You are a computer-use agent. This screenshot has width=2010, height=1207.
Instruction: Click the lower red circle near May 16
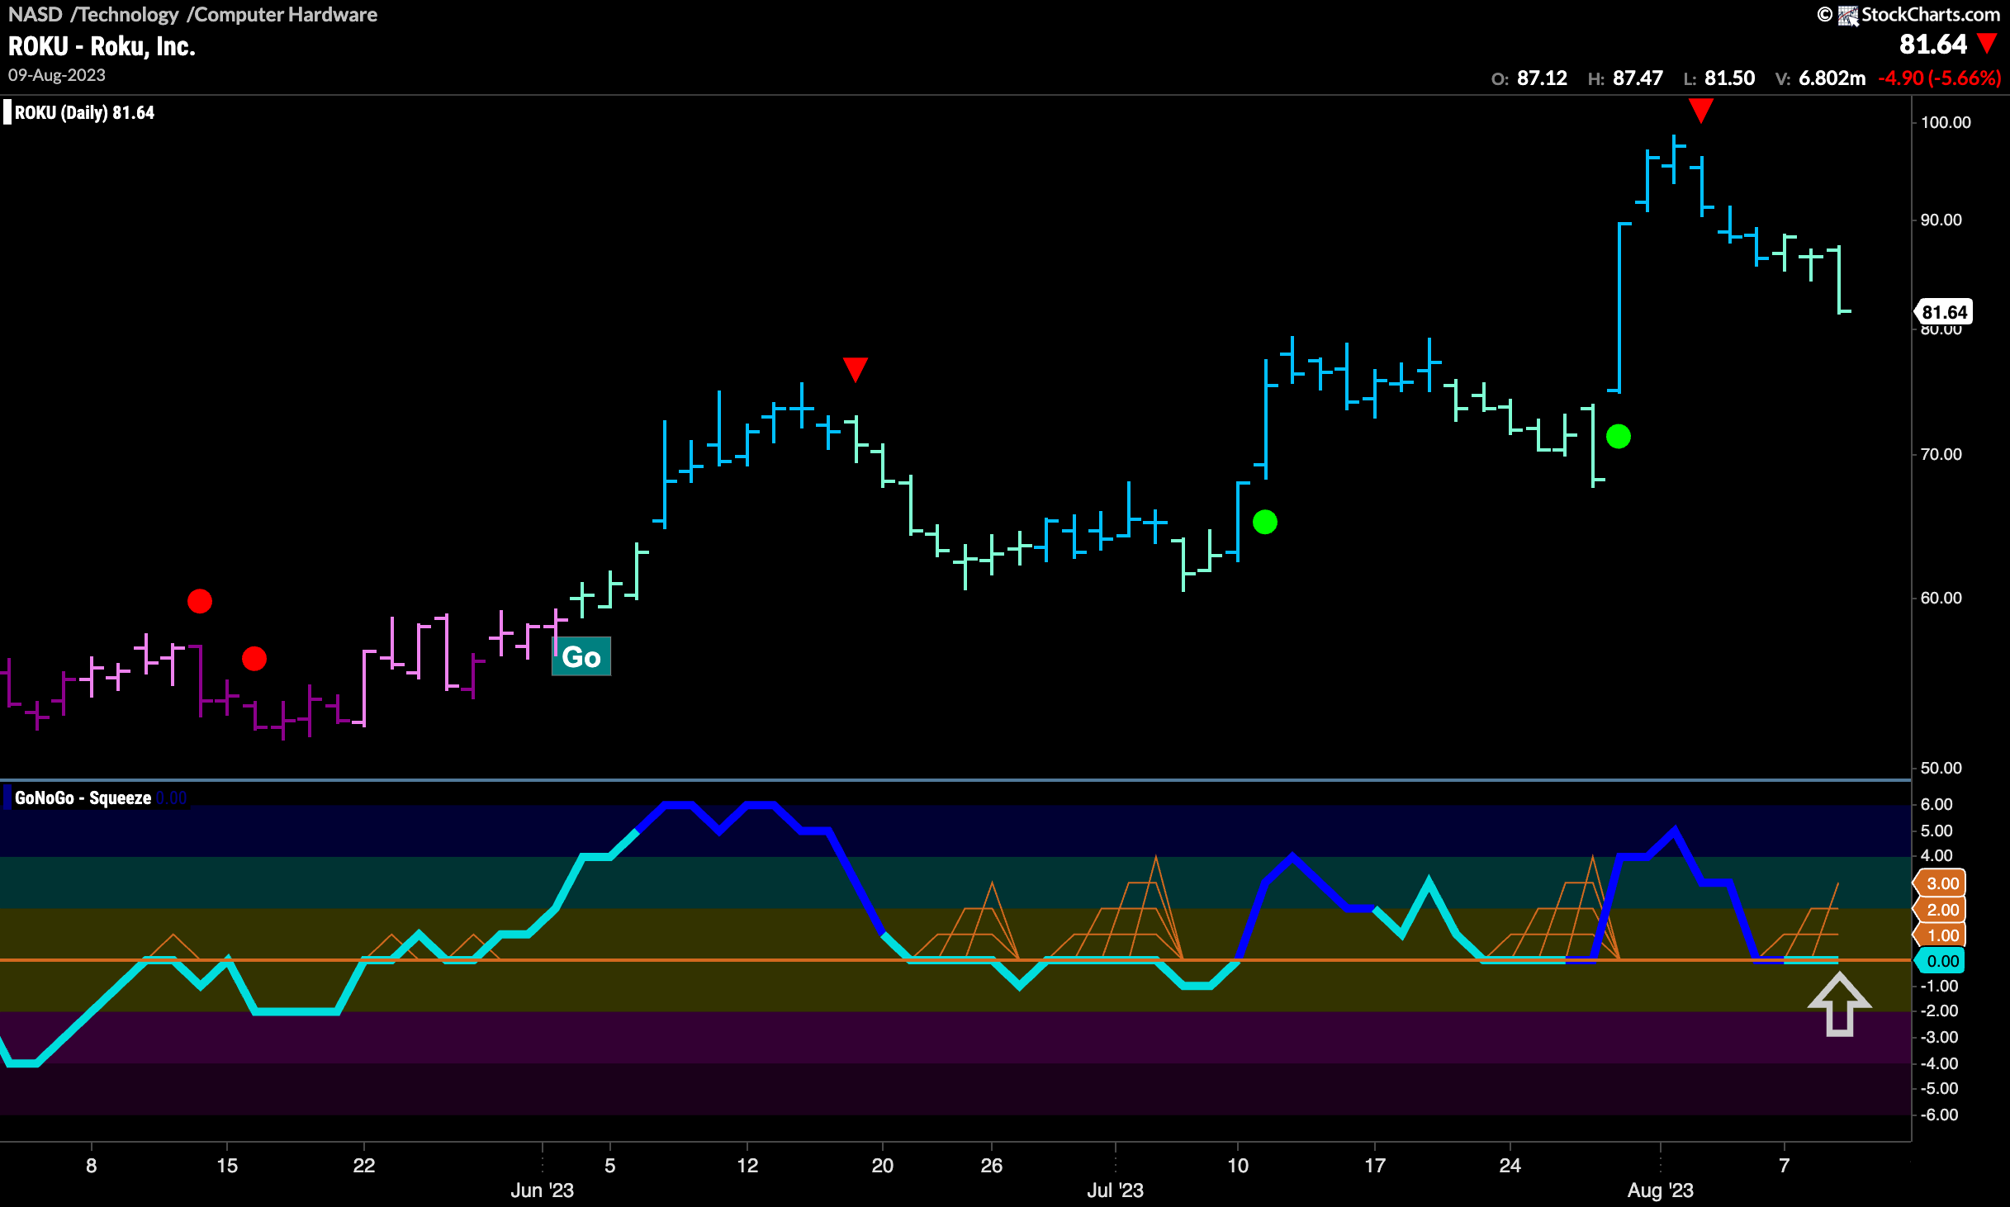tap(254, 659)
